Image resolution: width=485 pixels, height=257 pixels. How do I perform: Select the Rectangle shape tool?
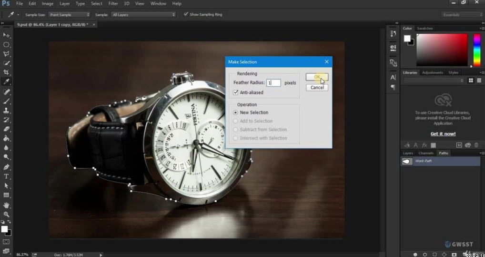click(6, 195)
